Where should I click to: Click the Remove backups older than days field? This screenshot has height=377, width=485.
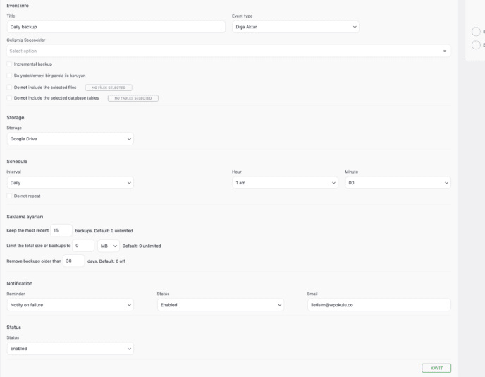point(73,261)
